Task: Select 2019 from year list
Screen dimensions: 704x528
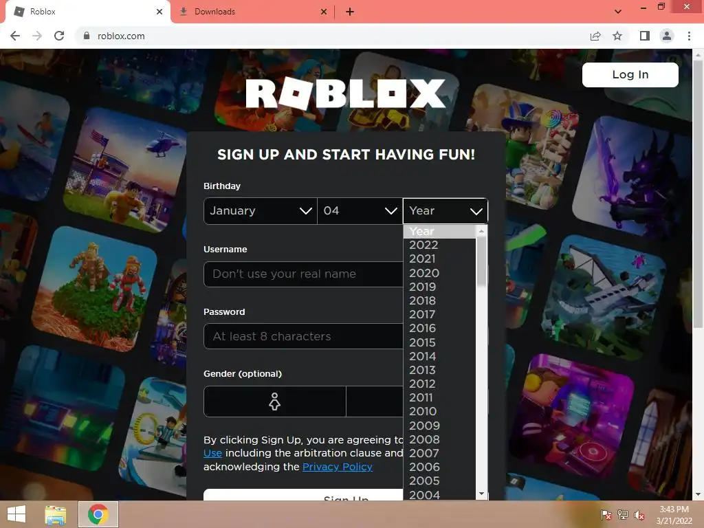Action: [x=439, y=287]
